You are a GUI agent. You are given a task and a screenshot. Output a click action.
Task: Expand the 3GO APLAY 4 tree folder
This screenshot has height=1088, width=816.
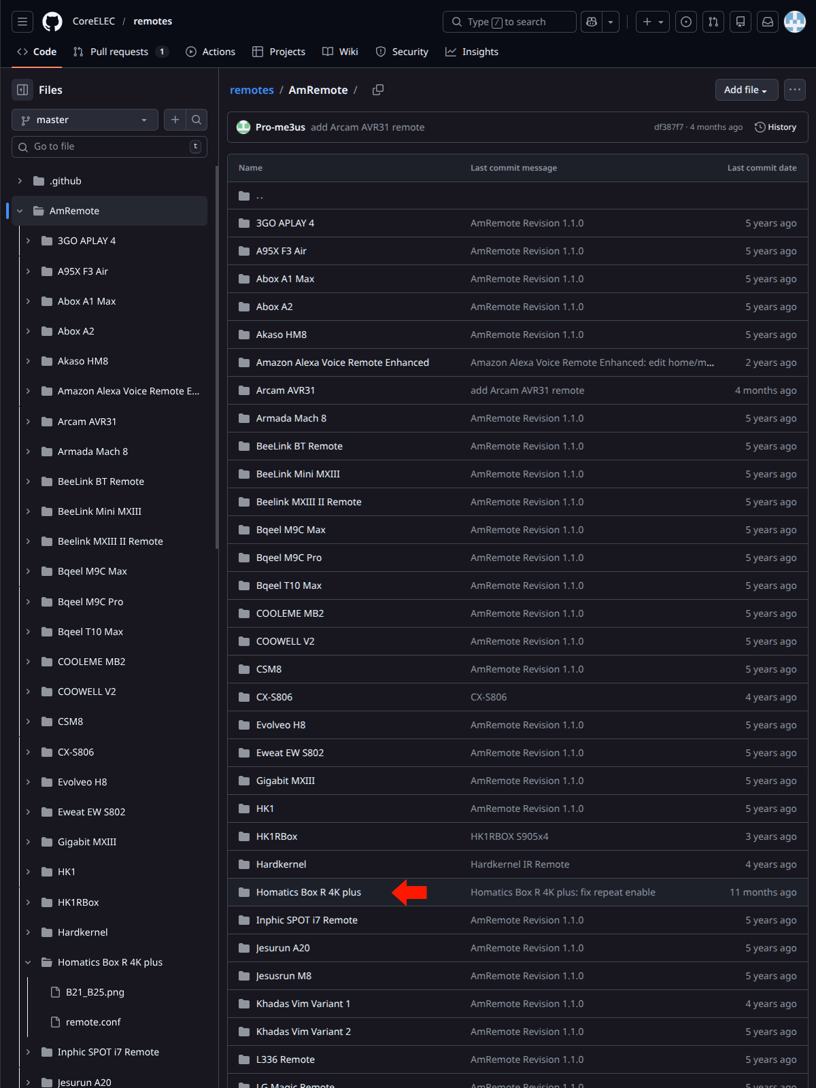pyautogui.click(x=28, y=241)
